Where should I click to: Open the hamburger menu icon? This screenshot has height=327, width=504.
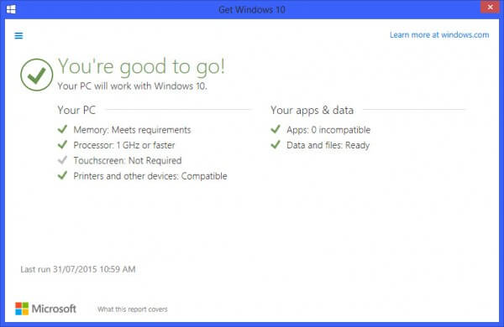click(18, 35)
